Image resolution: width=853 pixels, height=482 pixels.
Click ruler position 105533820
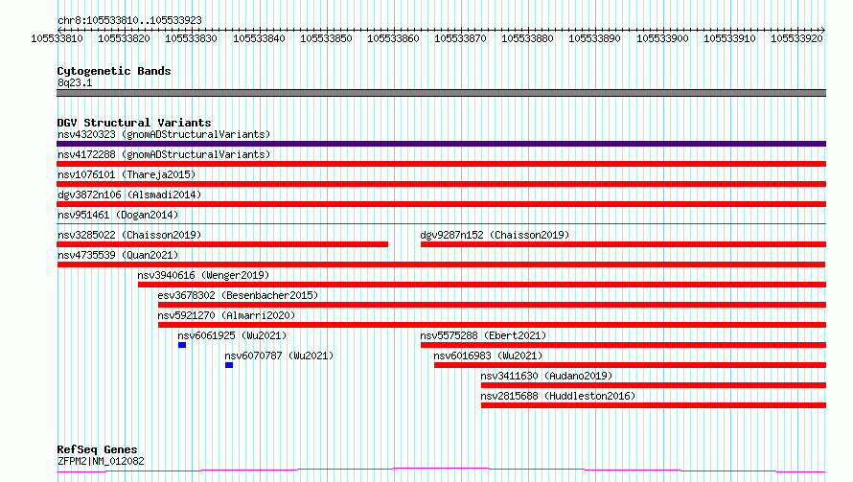pyautogui.click(x=124, y=38)
